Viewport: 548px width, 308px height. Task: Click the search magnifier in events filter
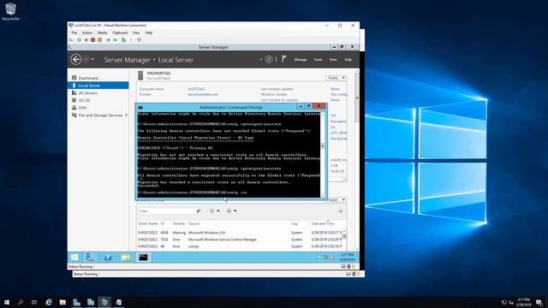[x=198, y=211]
